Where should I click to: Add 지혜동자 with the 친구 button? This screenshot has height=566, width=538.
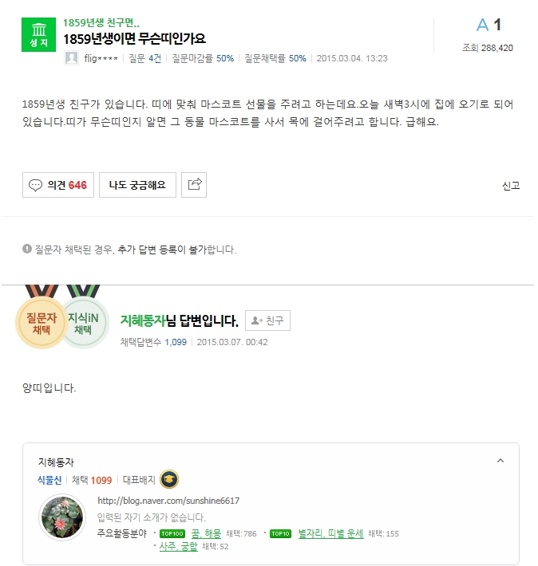(x=267, y=320)
